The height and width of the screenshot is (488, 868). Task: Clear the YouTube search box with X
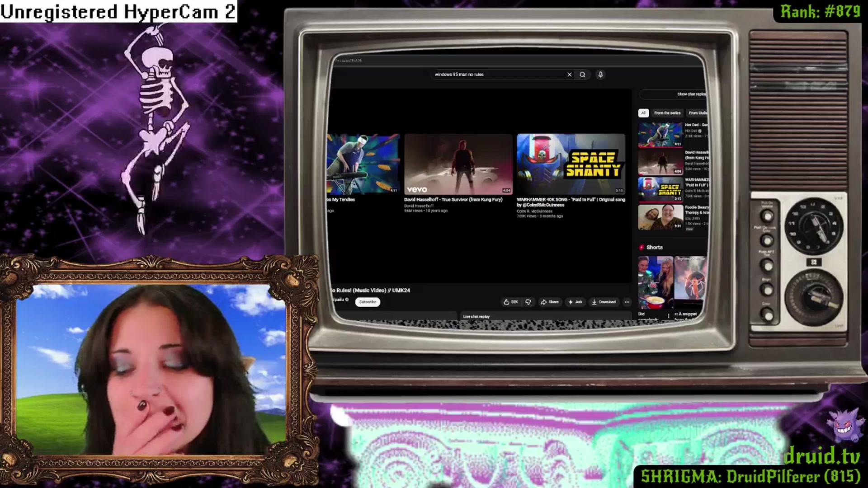[569, 75]
